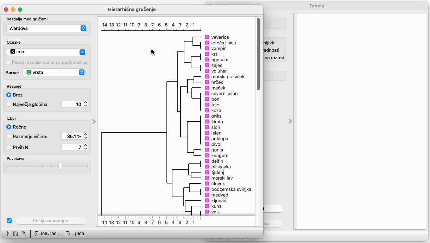Viewport: 430px width, 243px height.
Task: Open the help icon in status bar
Action: [x=7, y=234]
